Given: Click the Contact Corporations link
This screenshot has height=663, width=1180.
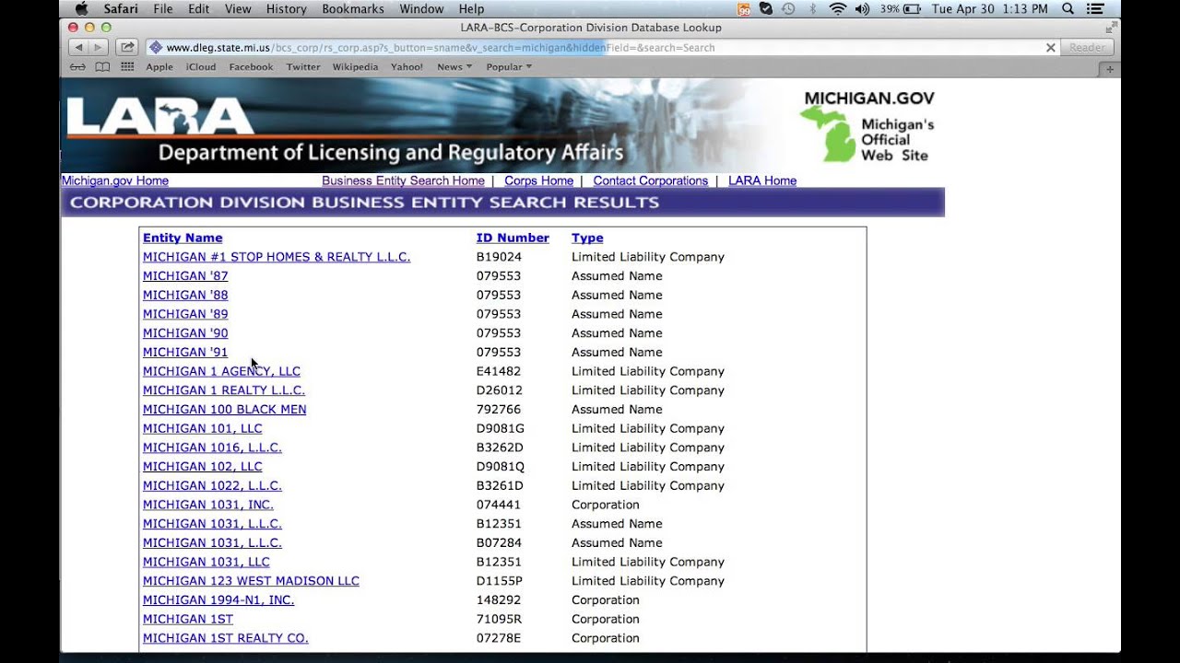Looking at the screenshot, I should pos(651,180).
